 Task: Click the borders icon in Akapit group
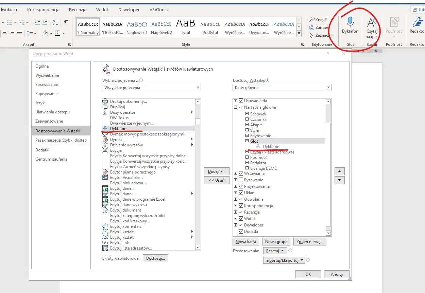coord(57,33)
